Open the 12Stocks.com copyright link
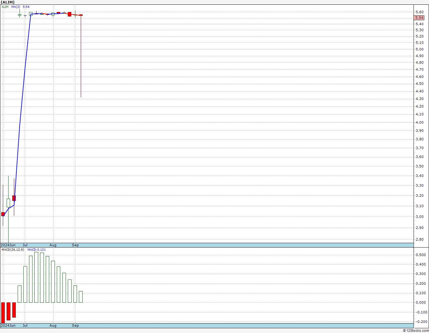This screenshot has height=333, width=429. coord(416,330)
